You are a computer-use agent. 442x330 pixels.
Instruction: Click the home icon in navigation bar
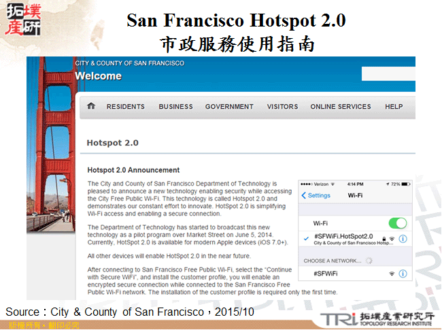(x=91, y=107)
